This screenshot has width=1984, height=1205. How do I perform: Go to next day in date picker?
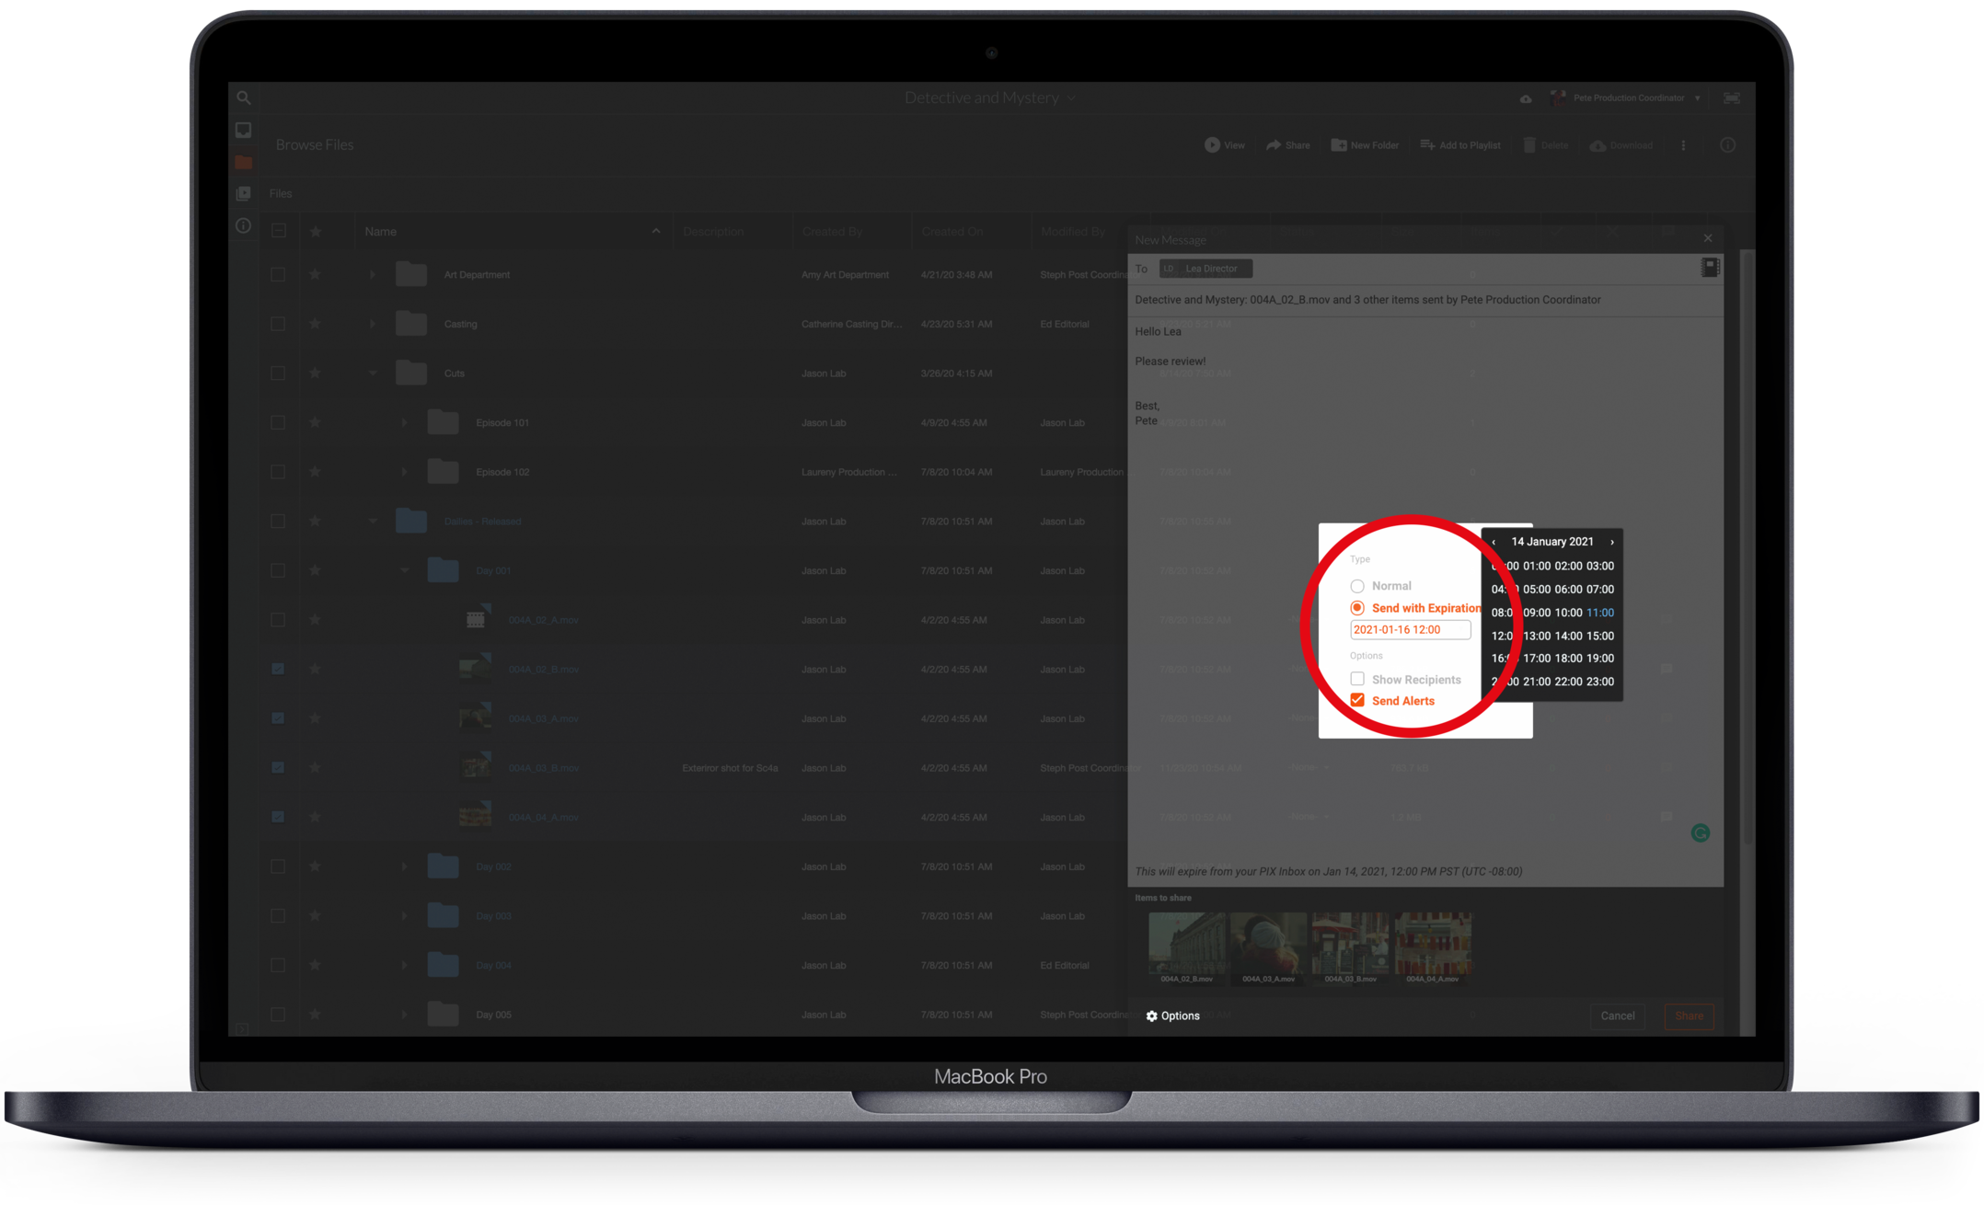pyautogui.click(x=1611, y=542)
